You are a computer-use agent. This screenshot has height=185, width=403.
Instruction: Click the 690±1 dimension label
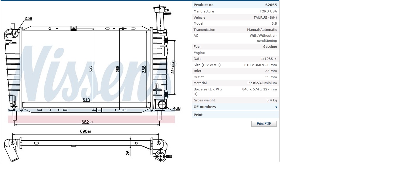coord(86,131)
